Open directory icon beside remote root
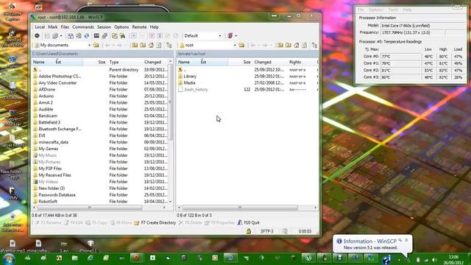Image resolution: width=471 pixels, height=265 pixels. coord(241,45)
